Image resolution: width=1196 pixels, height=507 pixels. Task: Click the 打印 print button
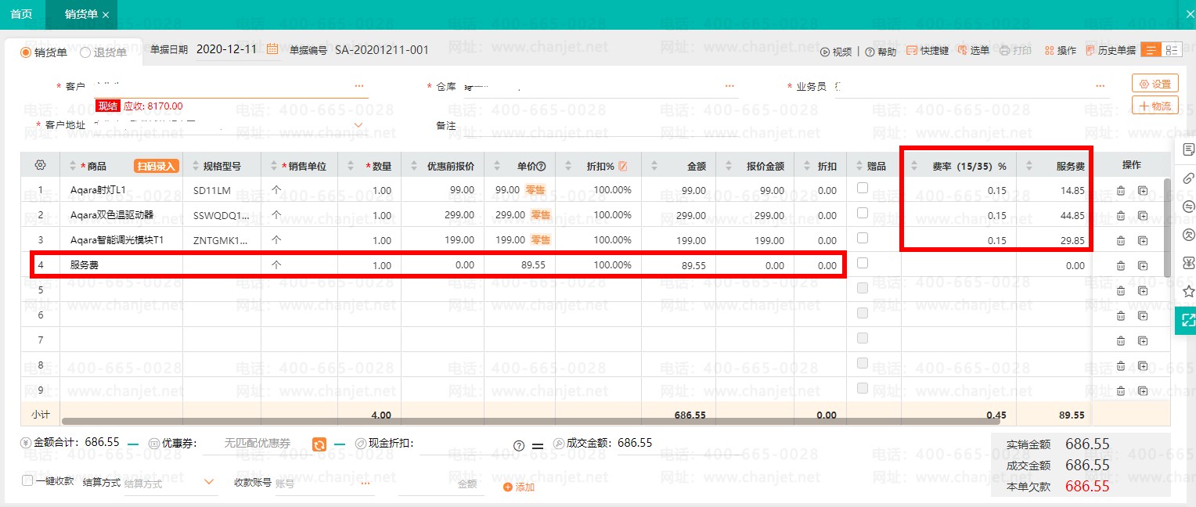(1014, 51)
